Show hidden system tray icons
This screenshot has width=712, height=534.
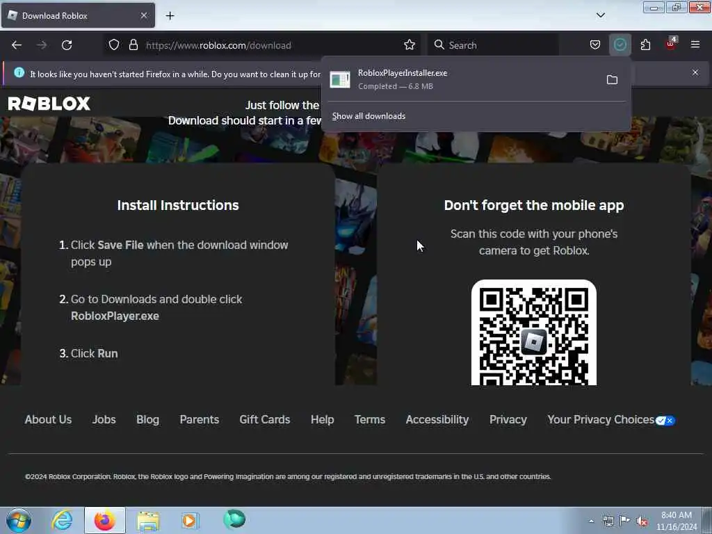pyautogui.click(x=591, y=521)
